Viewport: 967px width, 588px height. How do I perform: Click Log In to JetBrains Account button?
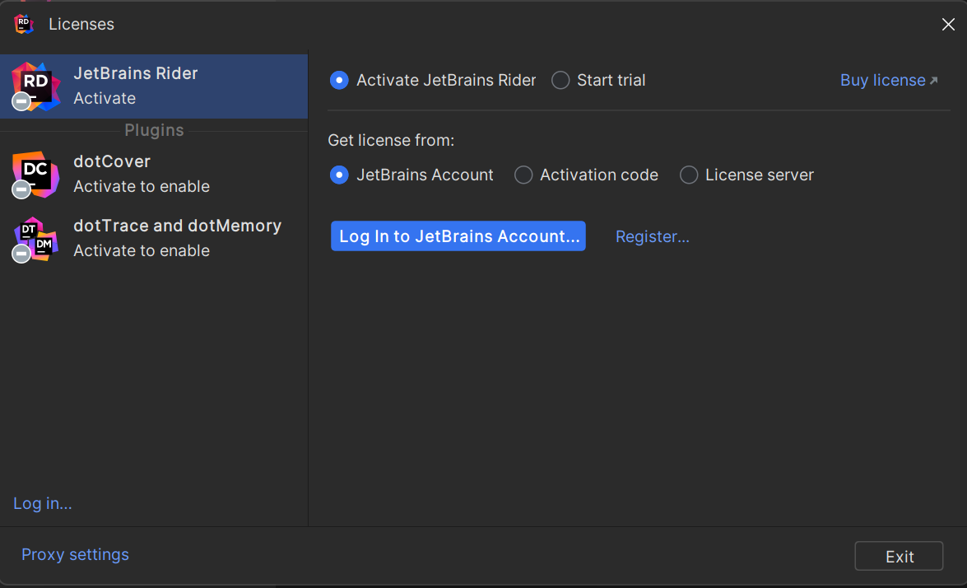[x=458, y=236]
